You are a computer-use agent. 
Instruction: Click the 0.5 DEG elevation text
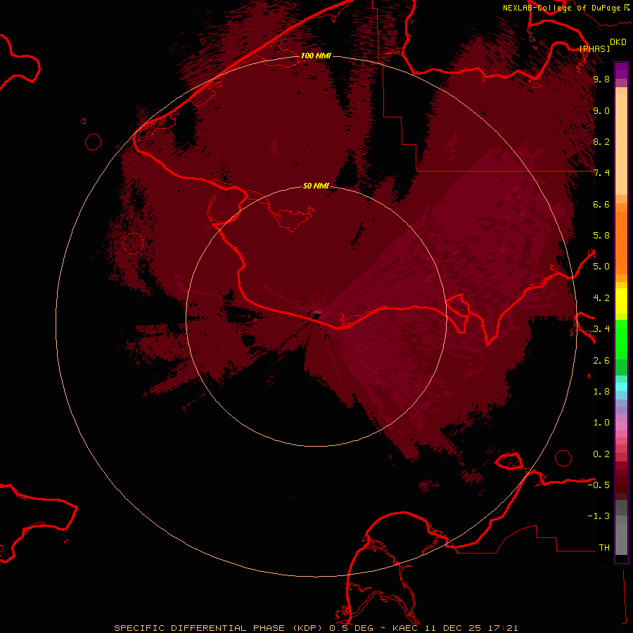click(x=351, y=628)
